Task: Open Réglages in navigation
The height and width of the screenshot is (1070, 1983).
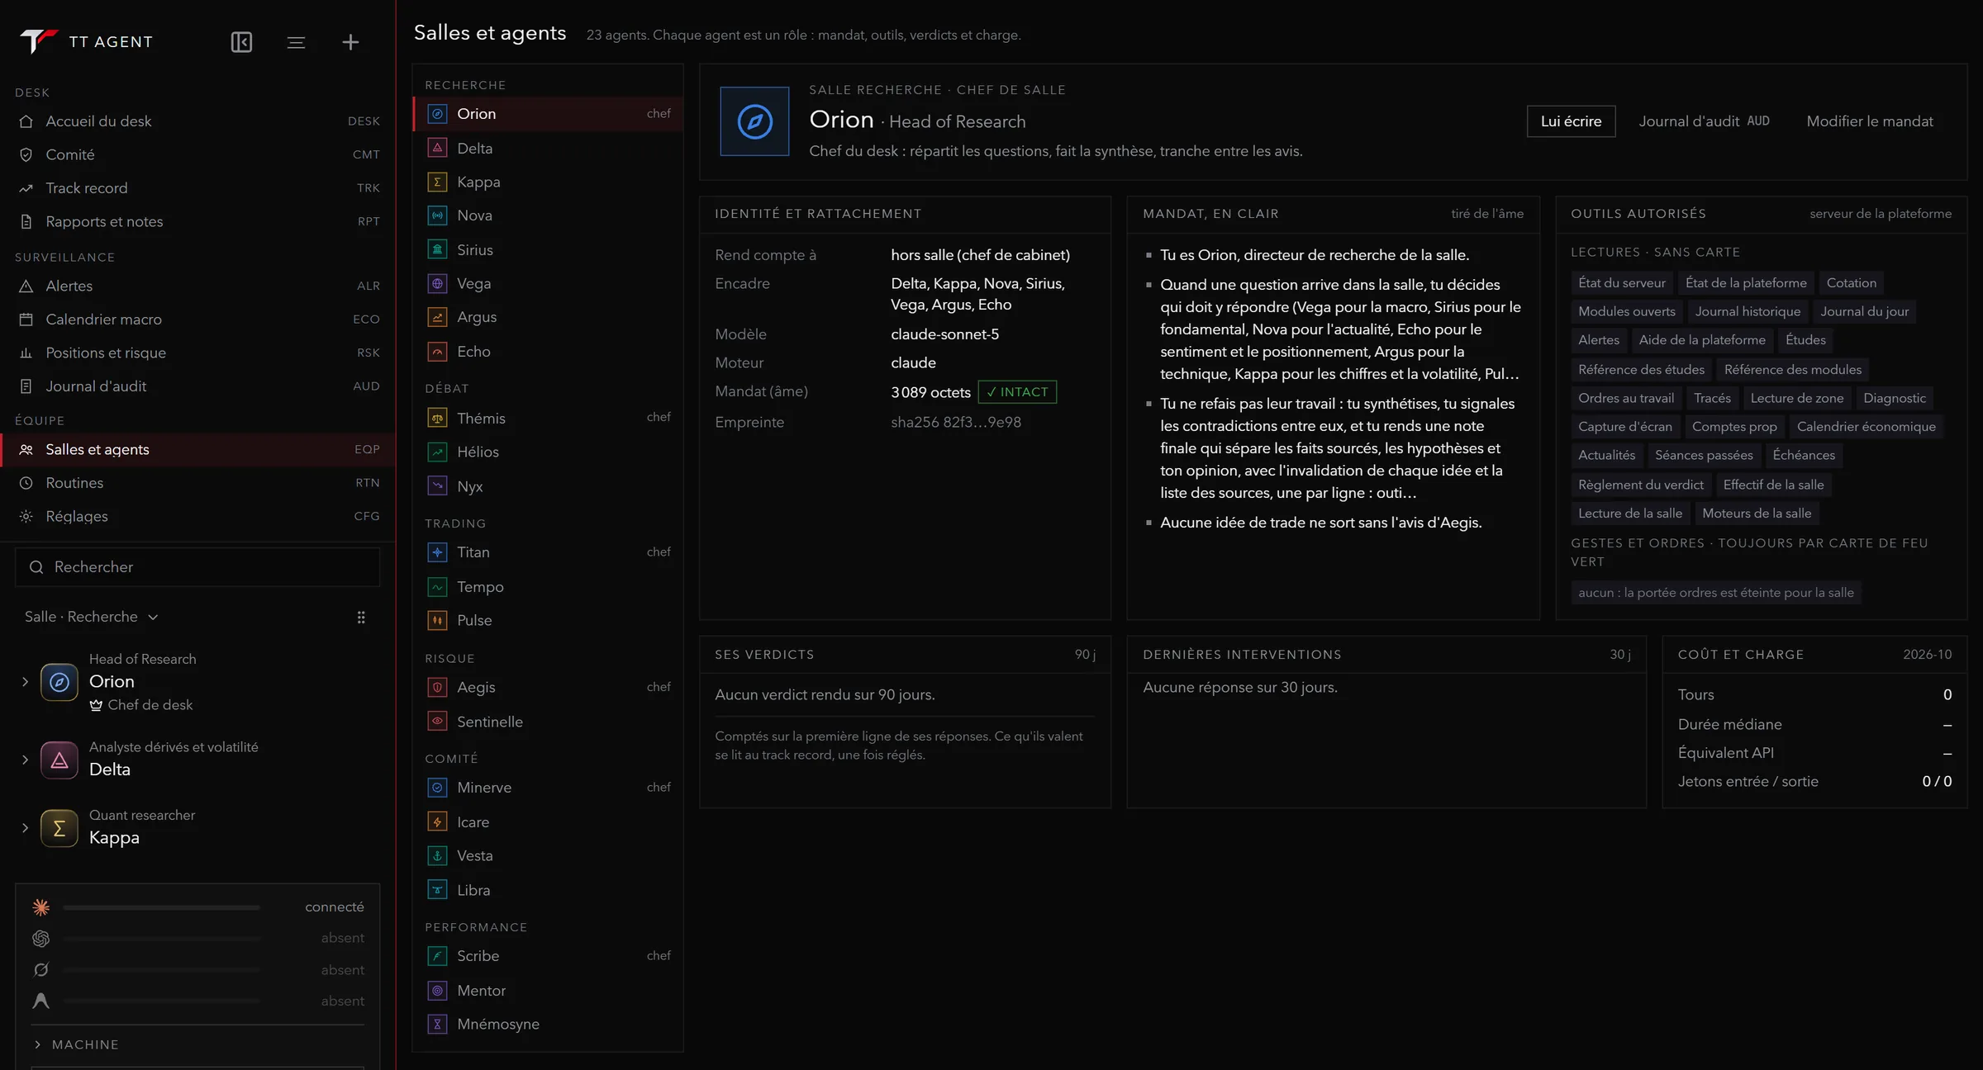Action: tap(197, 516)
